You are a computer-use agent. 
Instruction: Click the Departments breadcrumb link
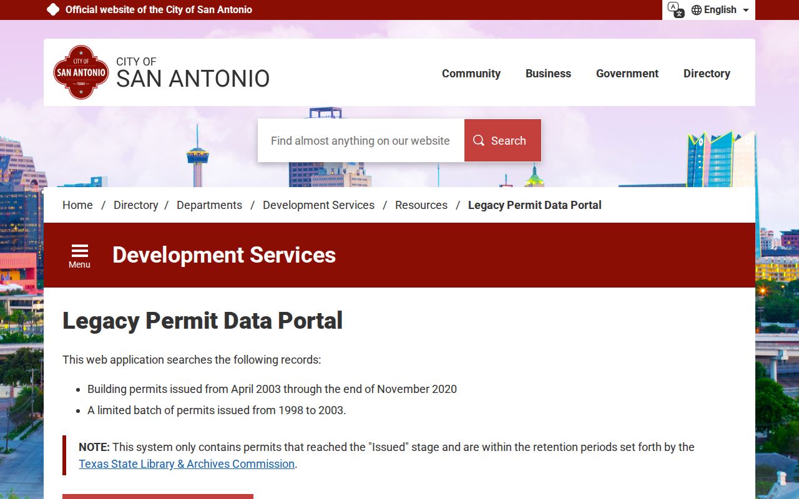click(209, 205)
